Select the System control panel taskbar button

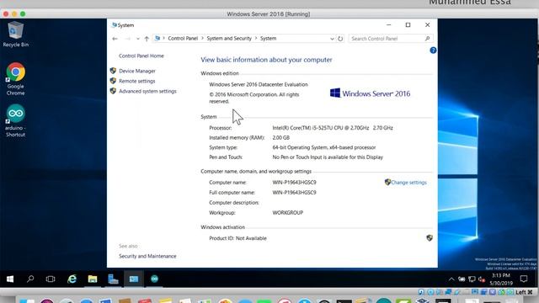point(134,279)
